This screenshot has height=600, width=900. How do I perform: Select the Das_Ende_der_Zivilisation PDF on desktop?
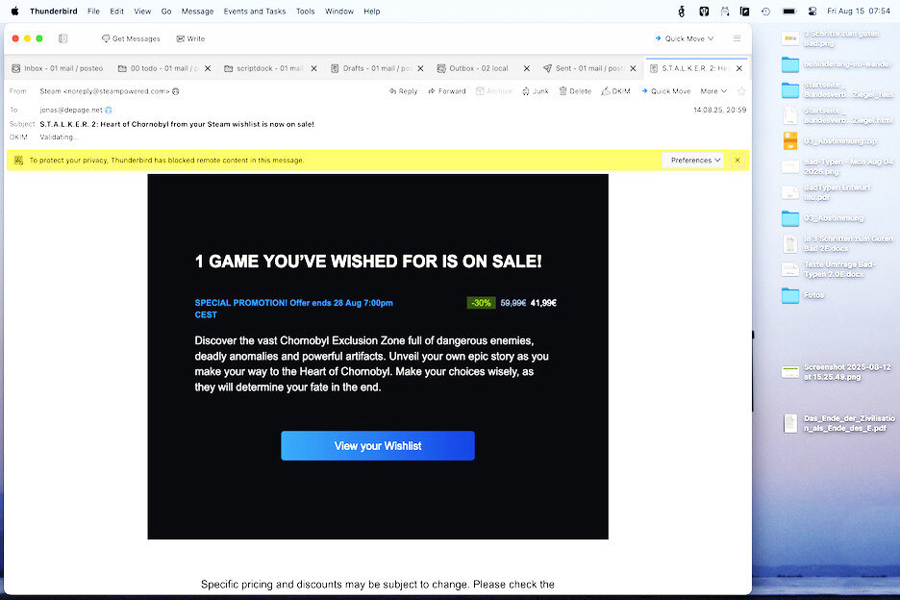click(x=838, y=423)
